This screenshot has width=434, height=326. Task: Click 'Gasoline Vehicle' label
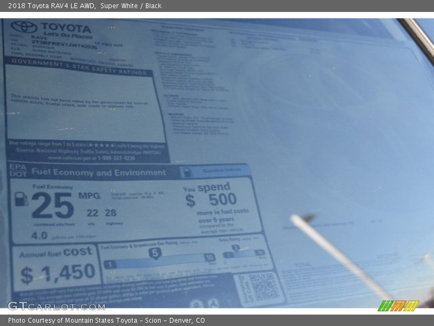[x=222, y=170]
